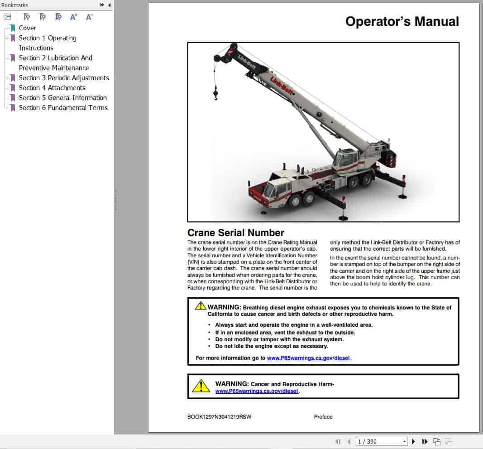The height and width of the screenshot is (449, 483).
Task: Toggle panel expansion with double-arrow chevron
Action: point(103,5)
